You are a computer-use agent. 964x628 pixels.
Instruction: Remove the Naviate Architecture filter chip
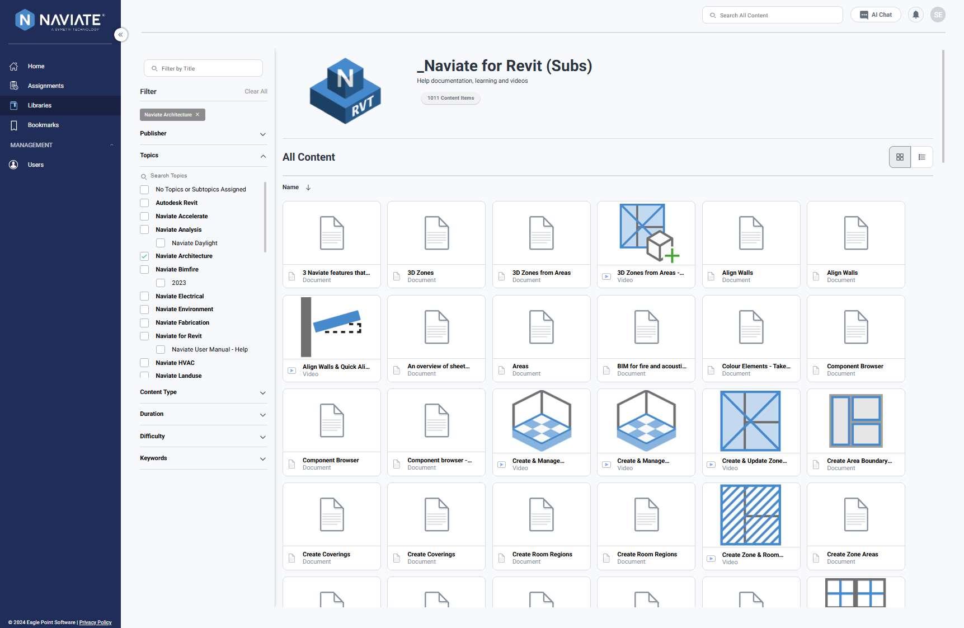coord(197,115)
